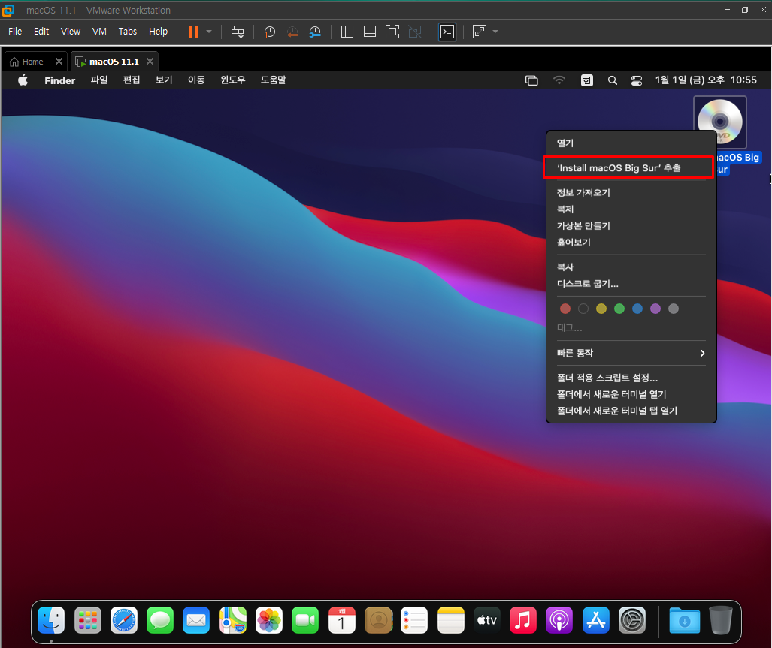This screenshot has height=648, width=772.
Task: Select 폴더에서 새로운 터미널 열기
Action: (631, 394)
